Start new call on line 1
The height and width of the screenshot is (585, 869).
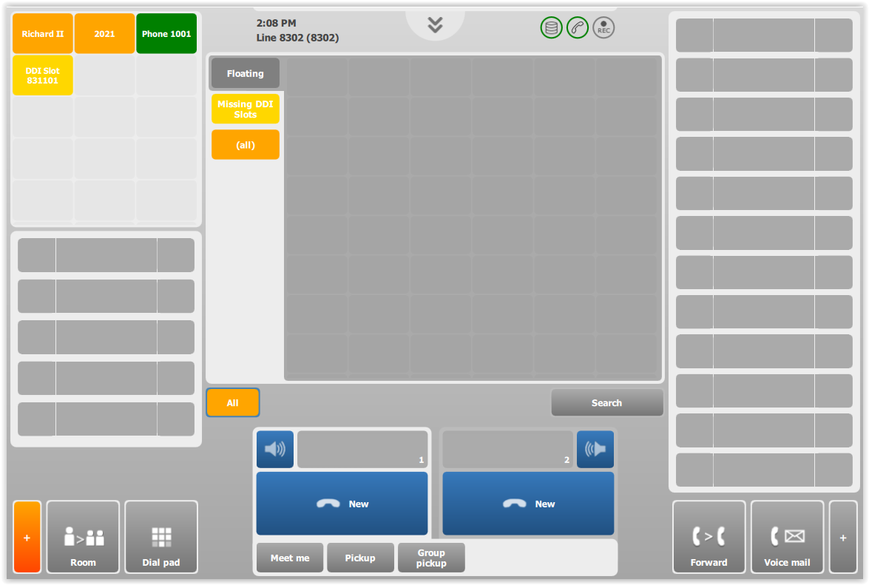point(342,504)
